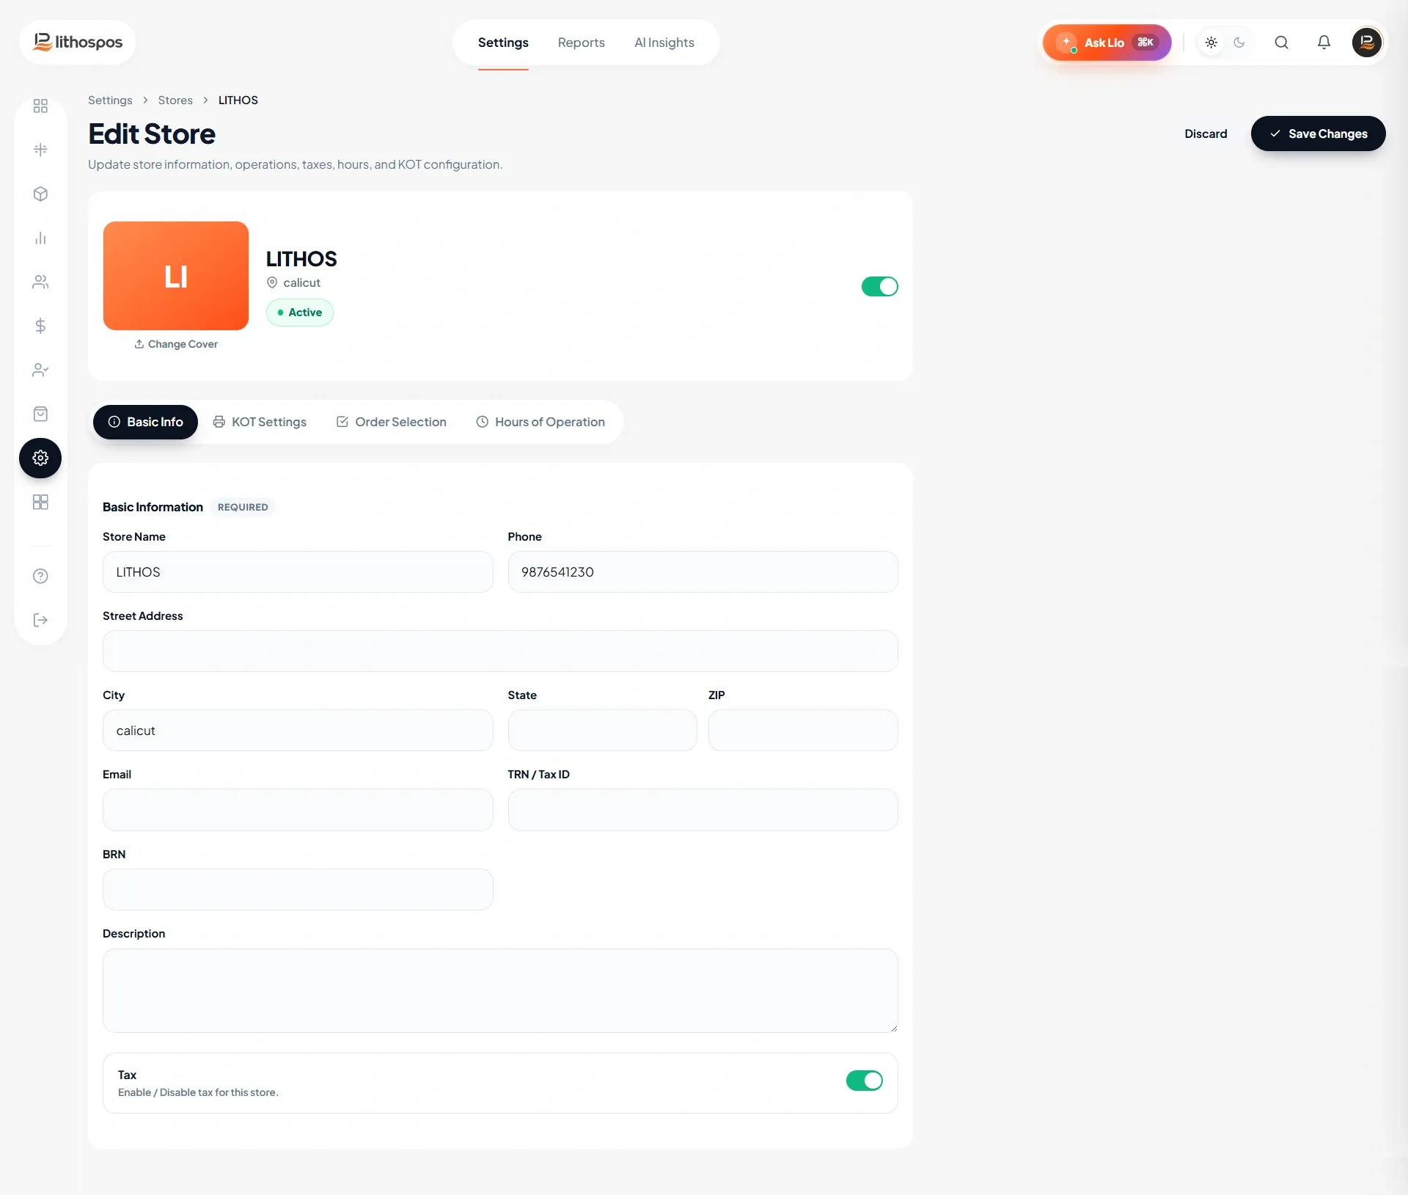Open the user profile avatar
This screenshot has width=1408, height=1195.
[1367, 43]
